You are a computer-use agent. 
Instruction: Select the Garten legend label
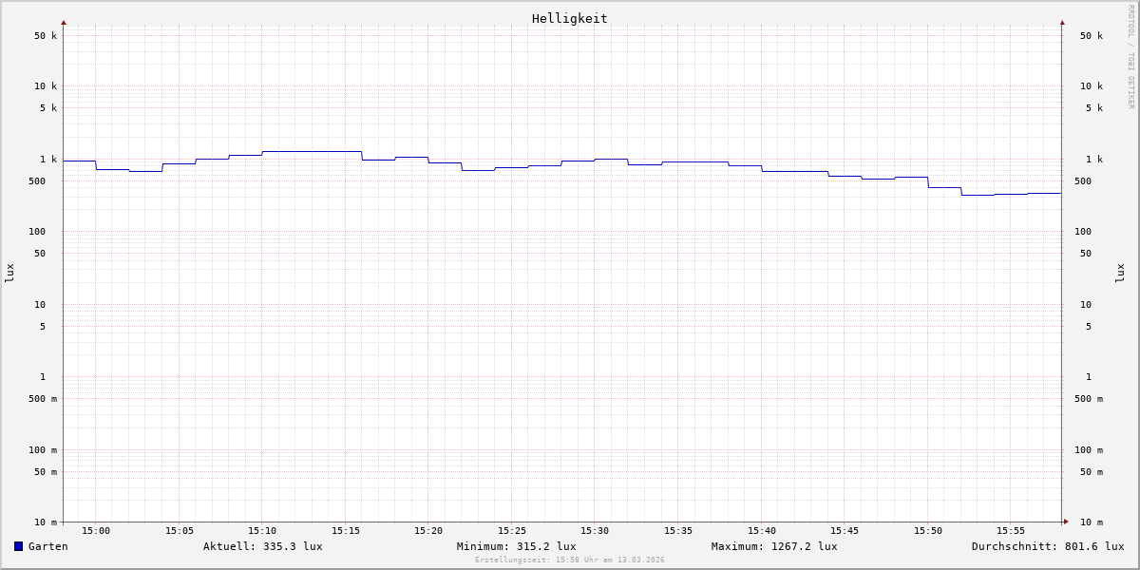47,546
